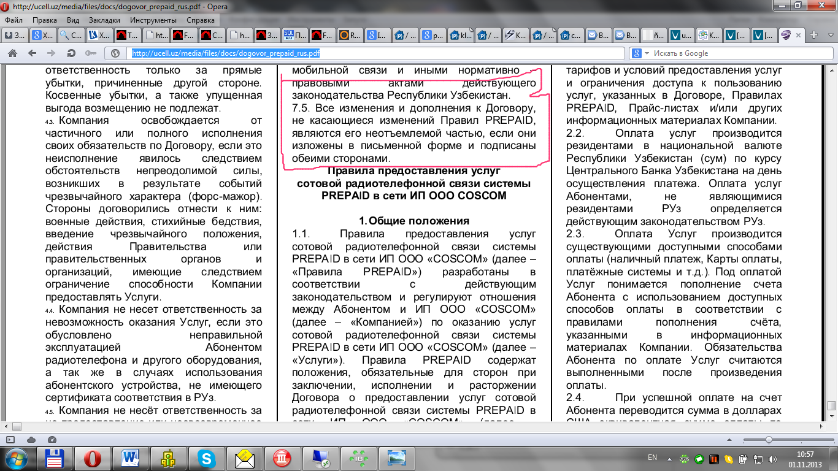Reload the current PDF page

click(x=71, y=53)
